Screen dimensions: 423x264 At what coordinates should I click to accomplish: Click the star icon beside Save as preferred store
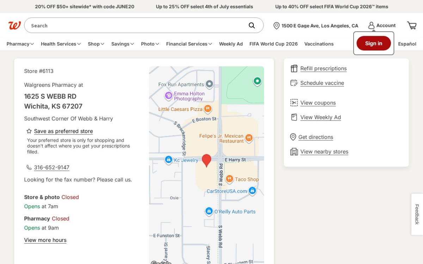tap(29, 131)
